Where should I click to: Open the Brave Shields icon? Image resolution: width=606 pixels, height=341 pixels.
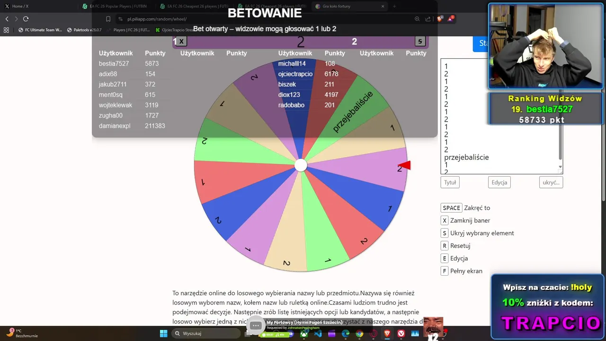[440, 19]
